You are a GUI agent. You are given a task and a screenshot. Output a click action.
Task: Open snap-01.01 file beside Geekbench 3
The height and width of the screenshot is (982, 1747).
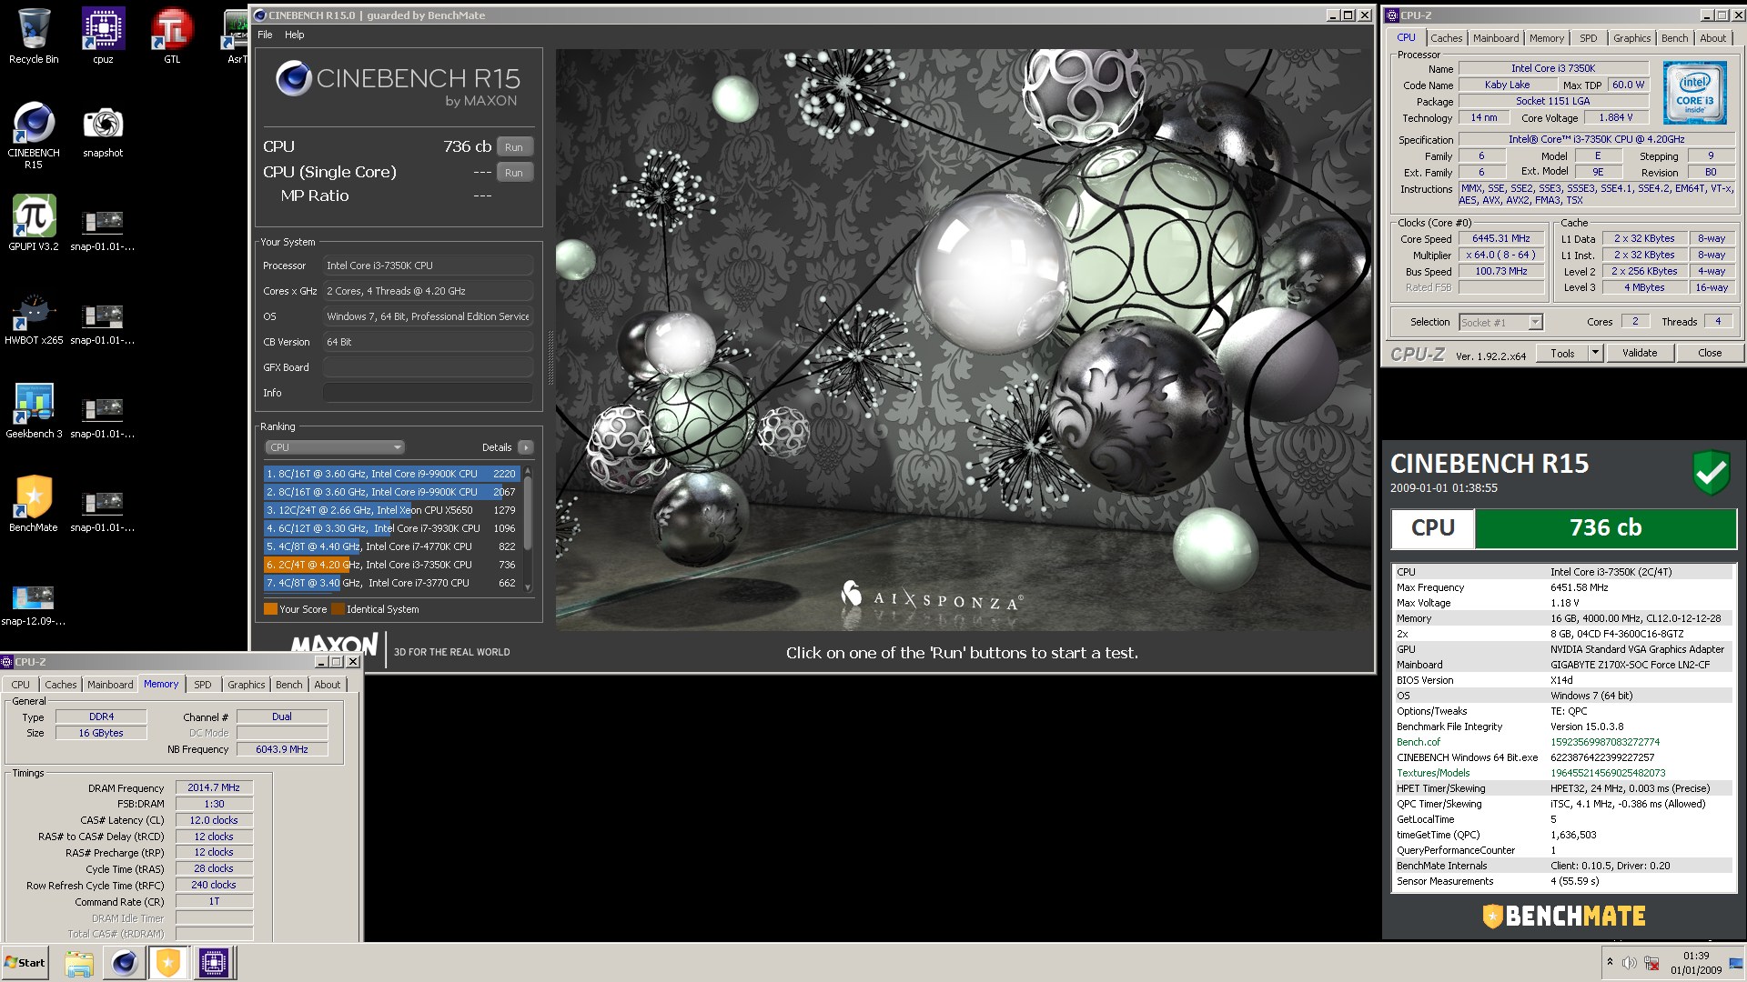click(103, 419)
